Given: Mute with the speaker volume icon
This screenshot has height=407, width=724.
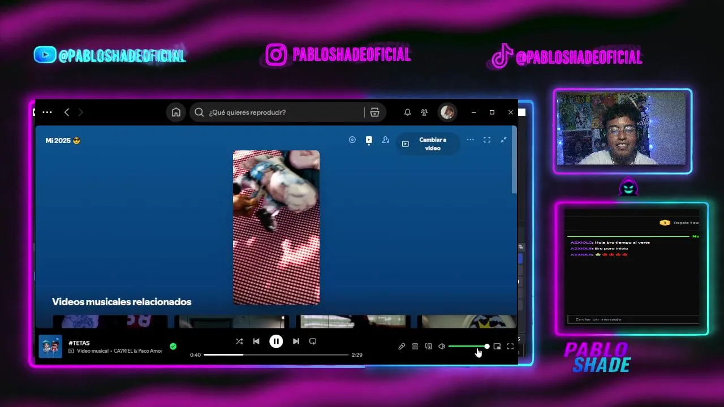Looking at the screenshot, I should (x=442, y=347).
